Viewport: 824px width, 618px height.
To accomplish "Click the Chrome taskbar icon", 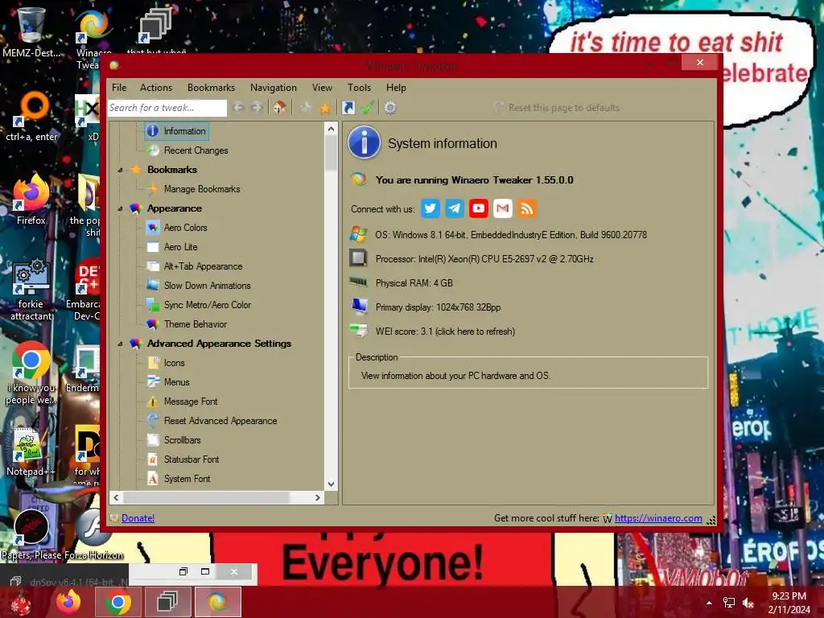I will 117,602.
